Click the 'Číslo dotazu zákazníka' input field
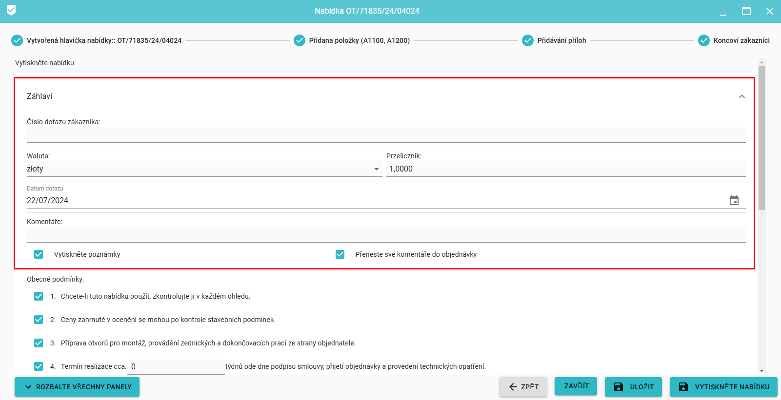The width and height of the screenshot is (781, 400). tap(385, 135)
